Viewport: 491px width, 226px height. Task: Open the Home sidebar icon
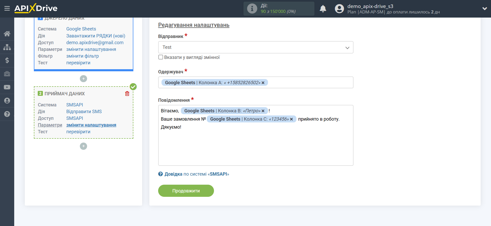click(7, 34)
